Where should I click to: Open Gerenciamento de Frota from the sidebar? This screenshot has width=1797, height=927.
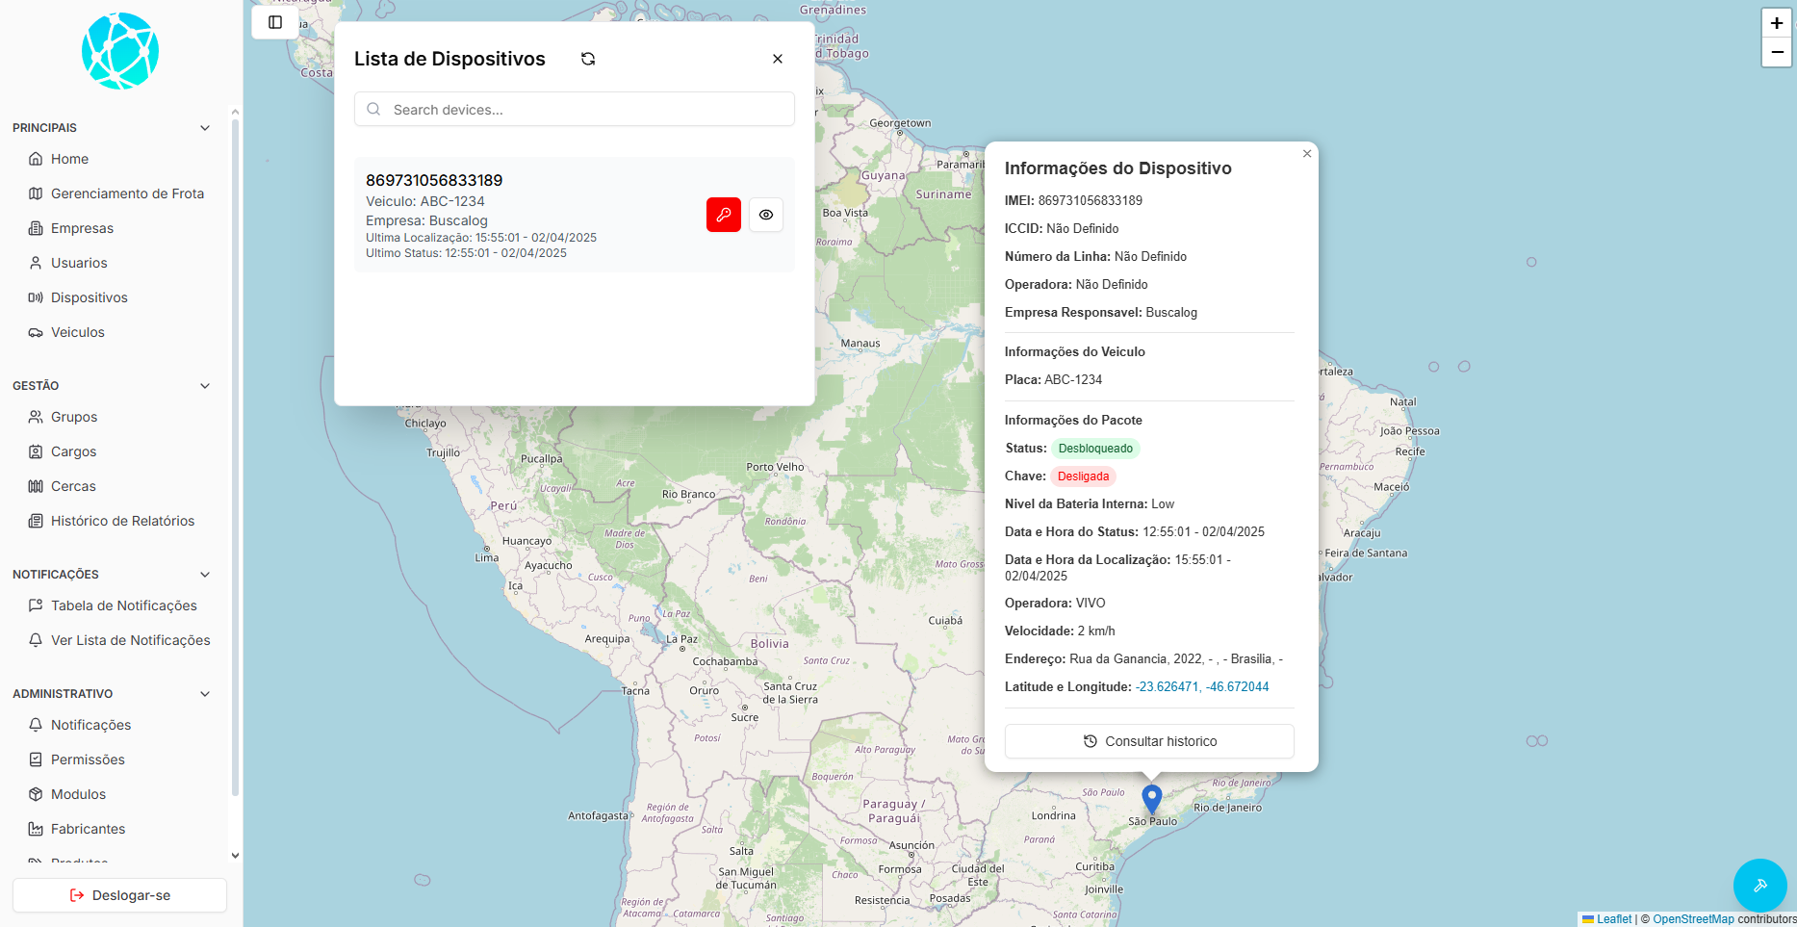[x=126, y=193]
